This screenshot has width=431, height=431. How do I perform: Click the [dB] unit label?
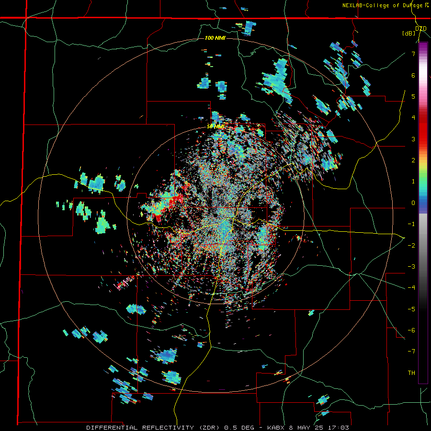pos(408,34)
